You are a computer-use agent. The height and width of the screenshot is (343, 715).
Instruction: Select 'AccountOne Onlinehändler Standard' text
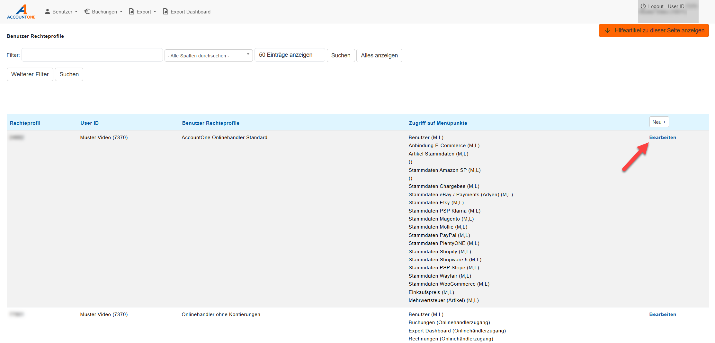pos(224,138)
